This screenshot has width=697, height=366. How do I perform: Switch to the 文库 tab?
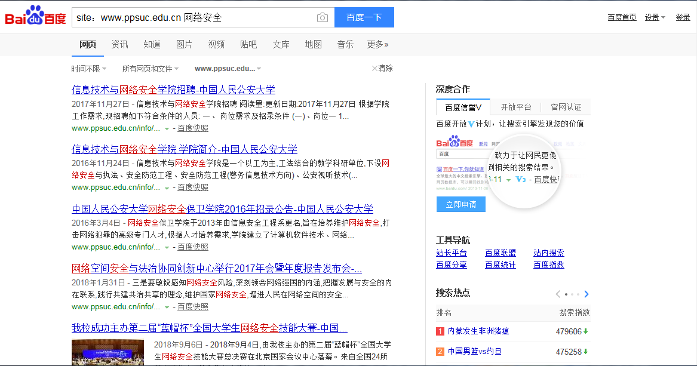click(281, 44)
